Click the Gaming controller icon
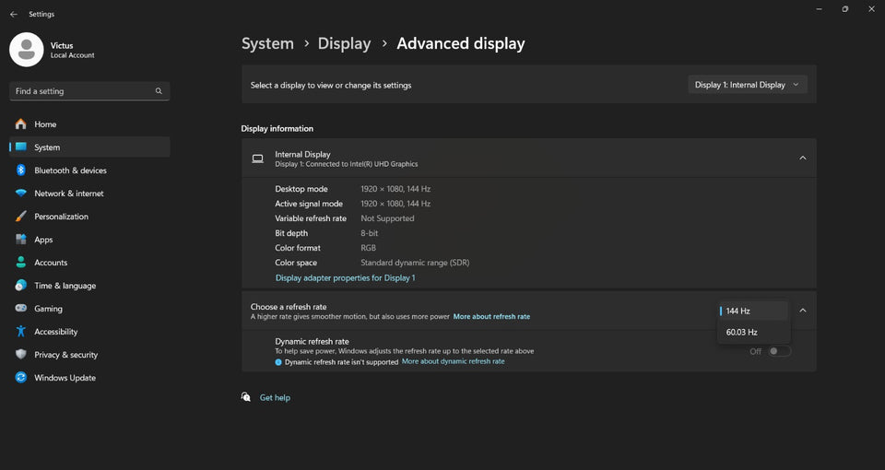Image resolution: width=885 pixels, height=470 pixels. click(21, 309)
